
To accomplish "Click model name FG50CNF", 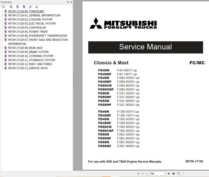I will click(106, 89).
